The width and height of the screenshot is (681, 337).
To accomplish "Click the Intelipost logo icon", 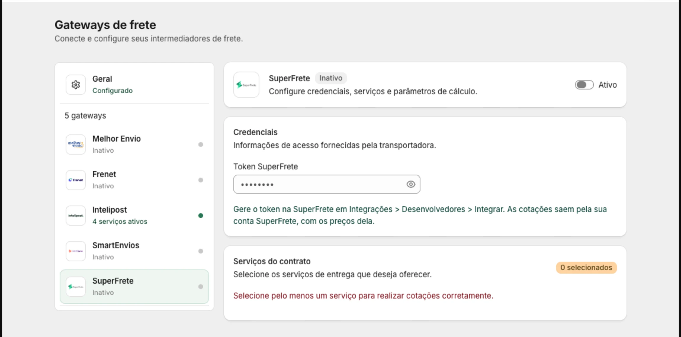I will (76, 216).
